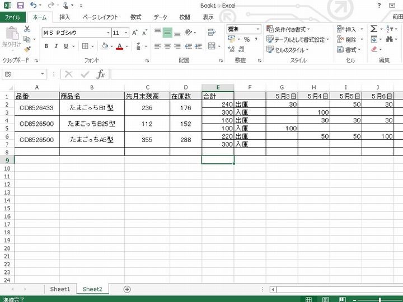Toggle italic formatting
403x302 pixels.
57,46
